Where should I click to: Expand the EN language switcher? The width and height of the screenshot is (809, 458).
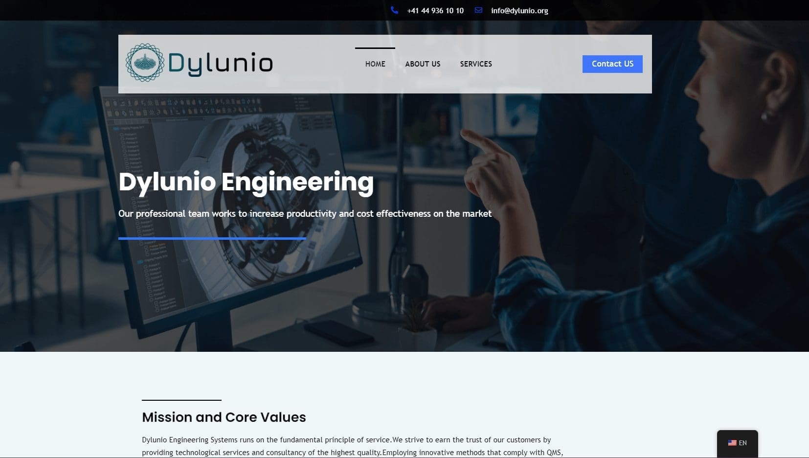coord(742,443)
